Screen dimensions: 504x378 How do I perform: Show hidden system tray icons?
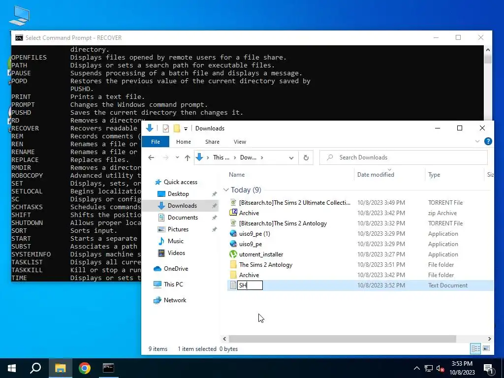click(416, 368)
